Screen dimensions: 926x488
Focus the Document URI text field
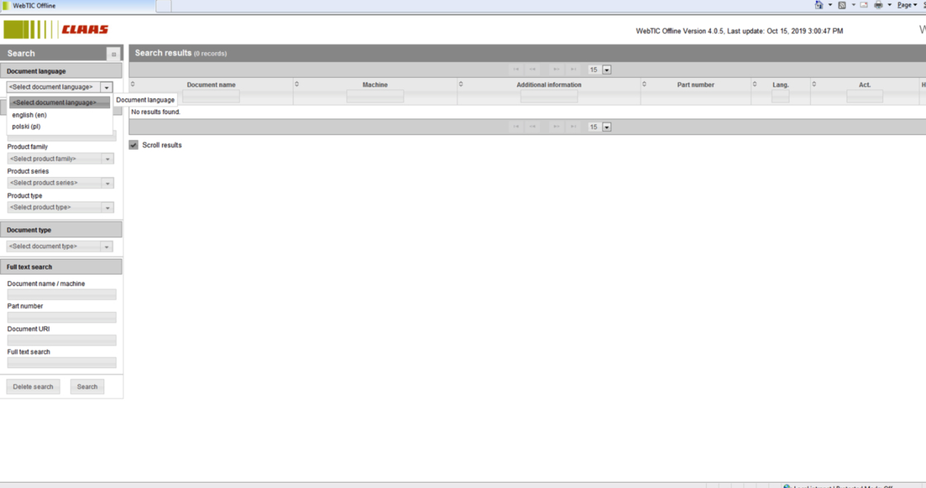coord(61,340)
